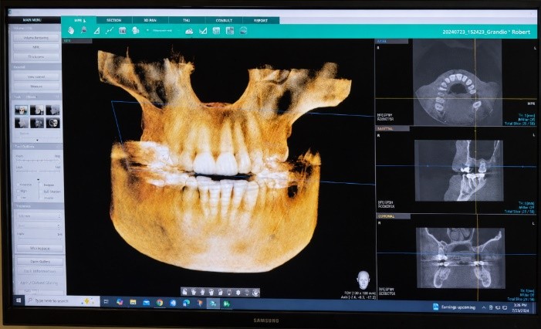Screen dimensions: 541x329
Task: Expand the preset list arrow below thumbnails
Action: tap(37, 140)
